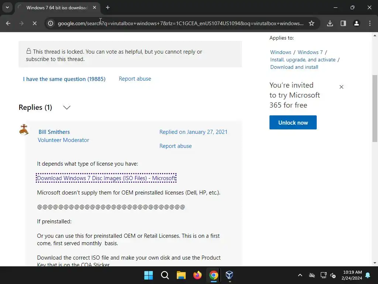This screenshot has width=378, height=284.
Task: Toggle the Chrome side panel
Action: click(343, 23)
